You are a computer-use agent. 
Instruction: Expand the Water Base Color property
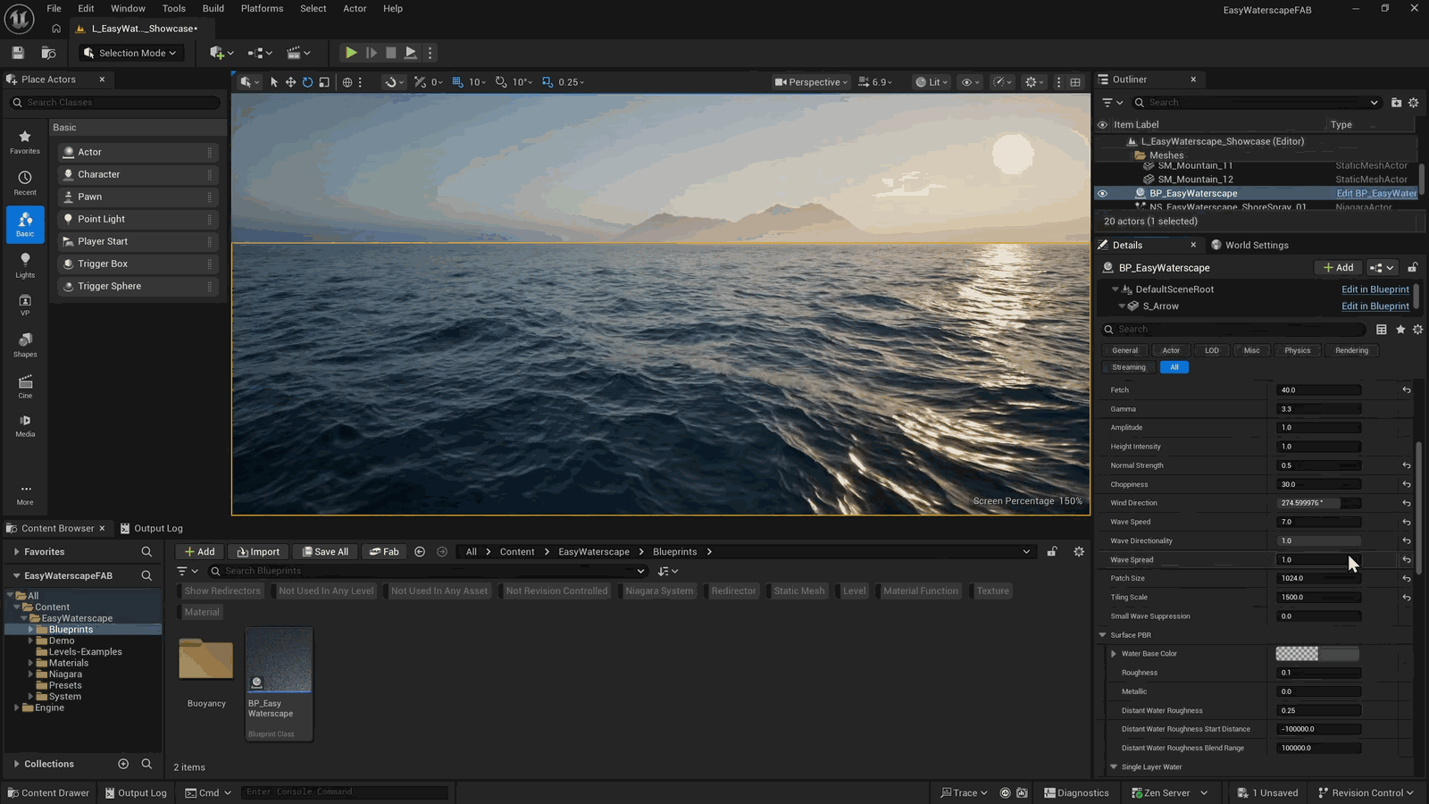[1114, 654]
